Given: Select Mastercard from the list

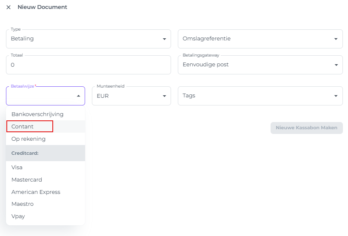Looking at the screenshot, I should tap(27, 180).
